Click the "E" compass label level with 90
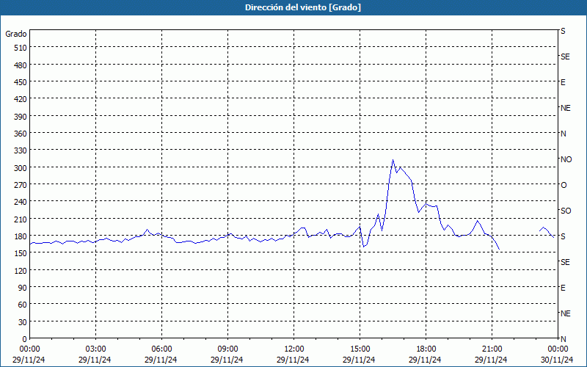 tap(563, 288)
